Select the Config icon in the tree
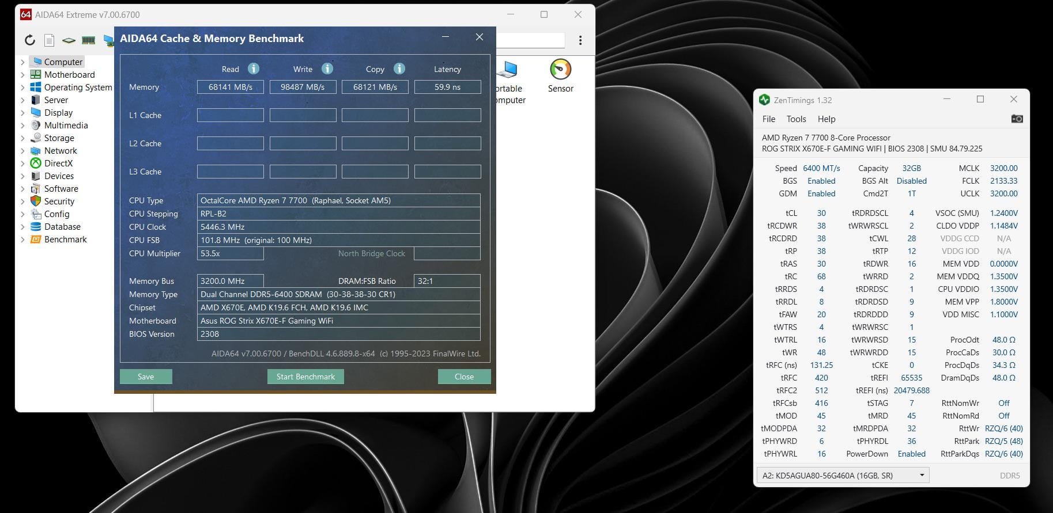 [35, 214]
